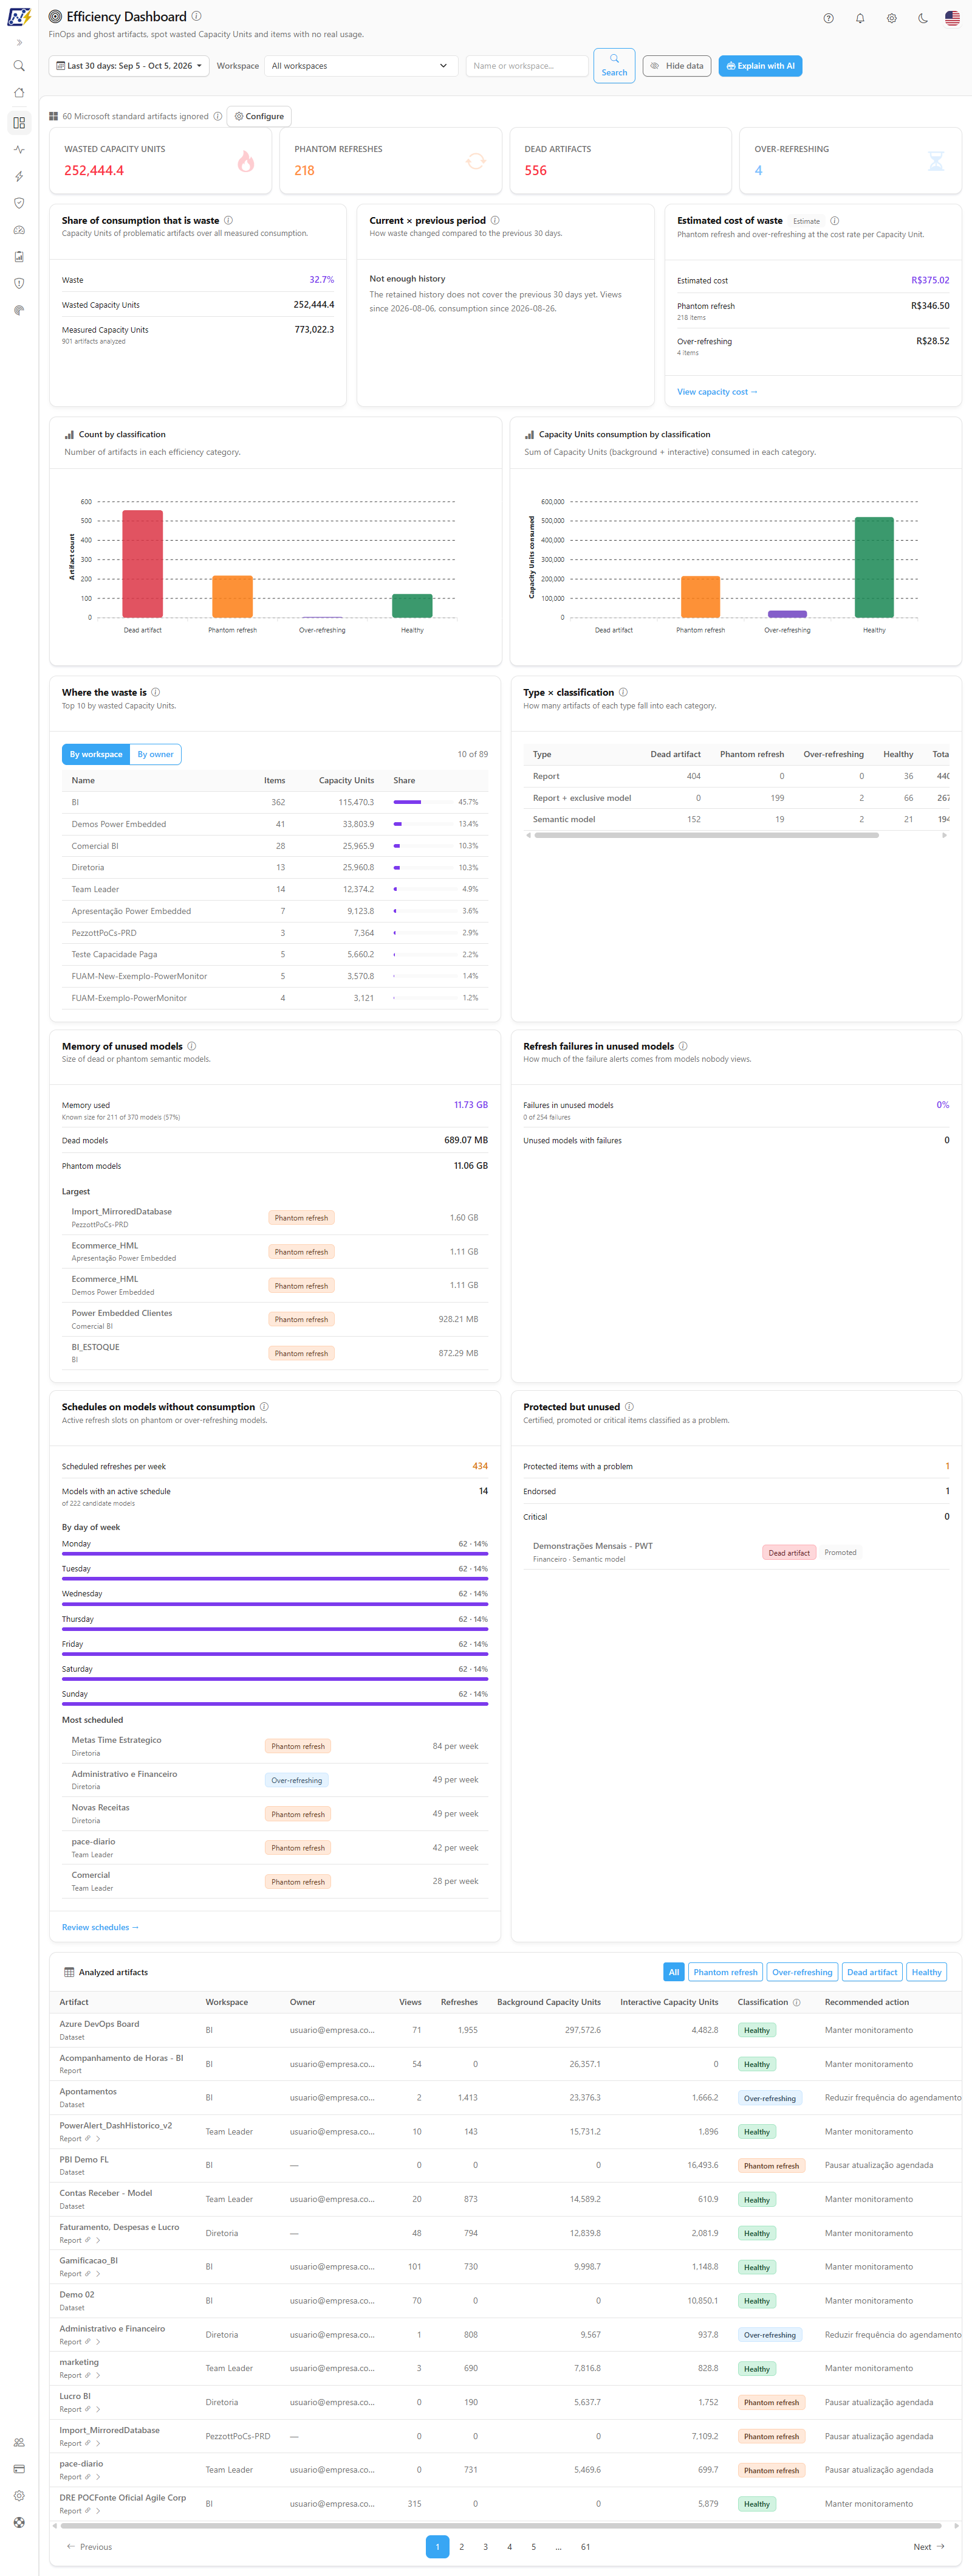
Task: Open the billing card sidebar icon
Action: [x=19, y=2469]
